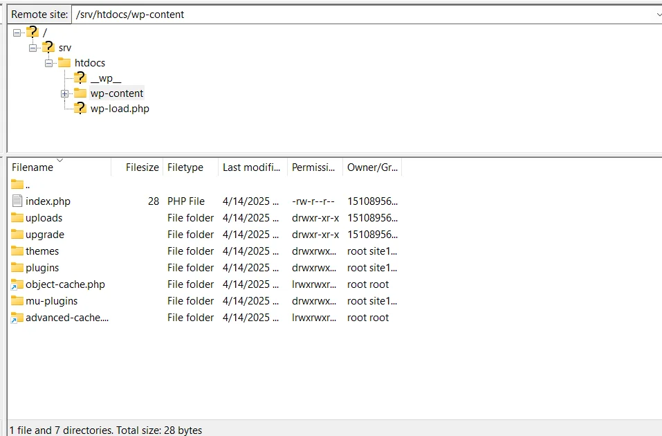Collapse the htdocs tree node

coord(48,64)
